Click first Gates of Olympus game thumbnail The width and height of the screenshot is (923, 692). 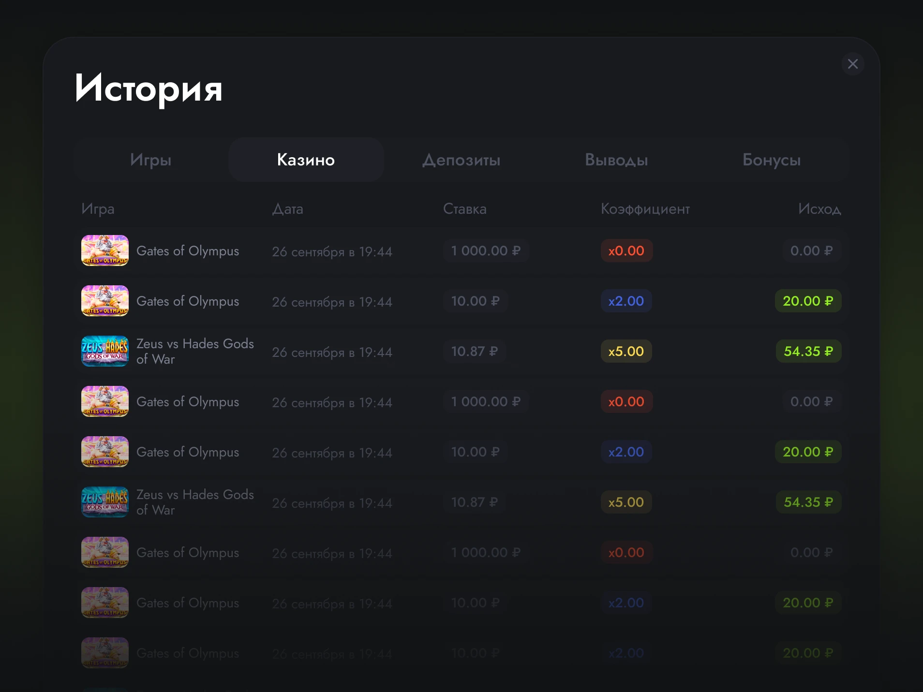point(105,250)
